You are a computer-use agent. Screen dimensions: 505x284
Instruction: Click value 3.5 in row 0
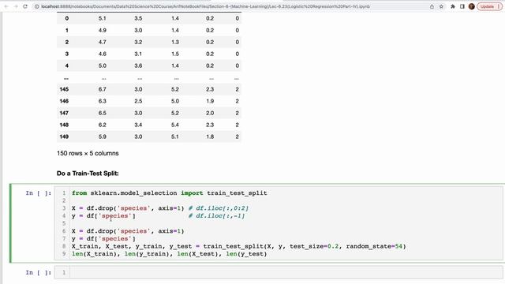[x=138, y=18]
